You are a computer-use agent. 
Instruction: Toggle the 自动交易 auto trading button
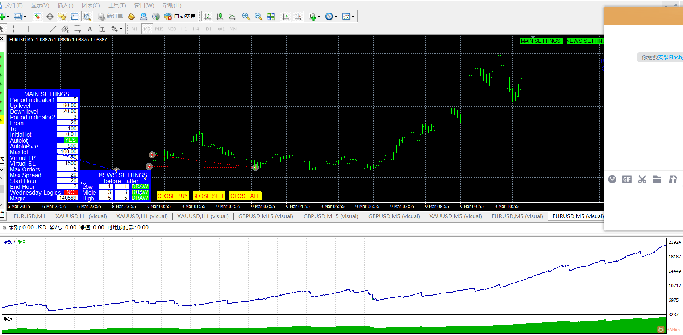click(180, 16)
